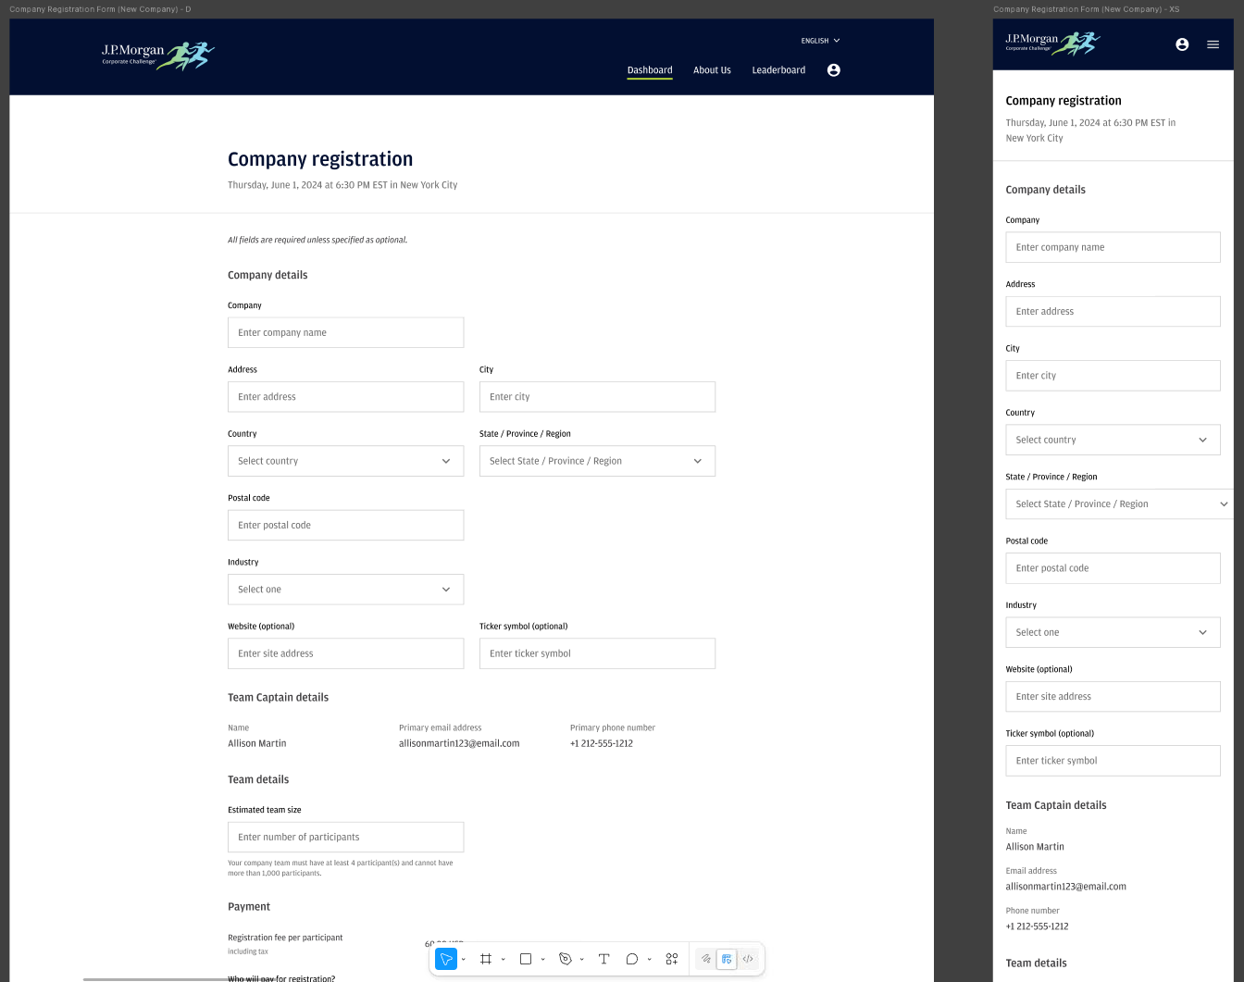
Task: Click the Enter ticker symbol field in the desktop frame
Action: 597,653
